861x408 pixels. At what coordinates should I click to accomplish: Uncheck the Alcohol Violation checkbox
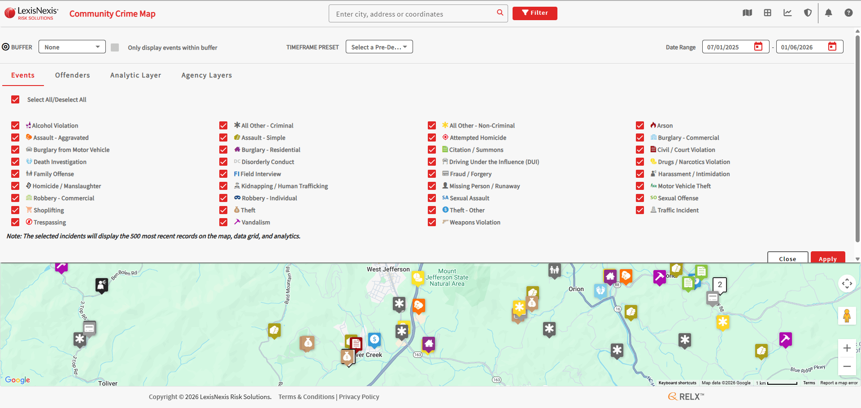[x=16, y=126]
